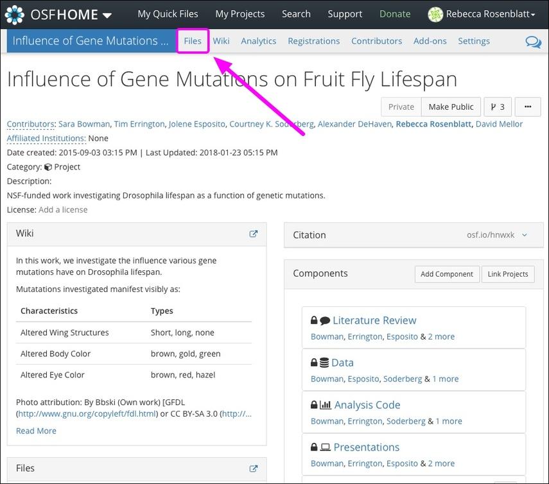Viewport: 549px width, 484px height.
Task: Open the Literature Review component
Action: (x=374, y=320)
